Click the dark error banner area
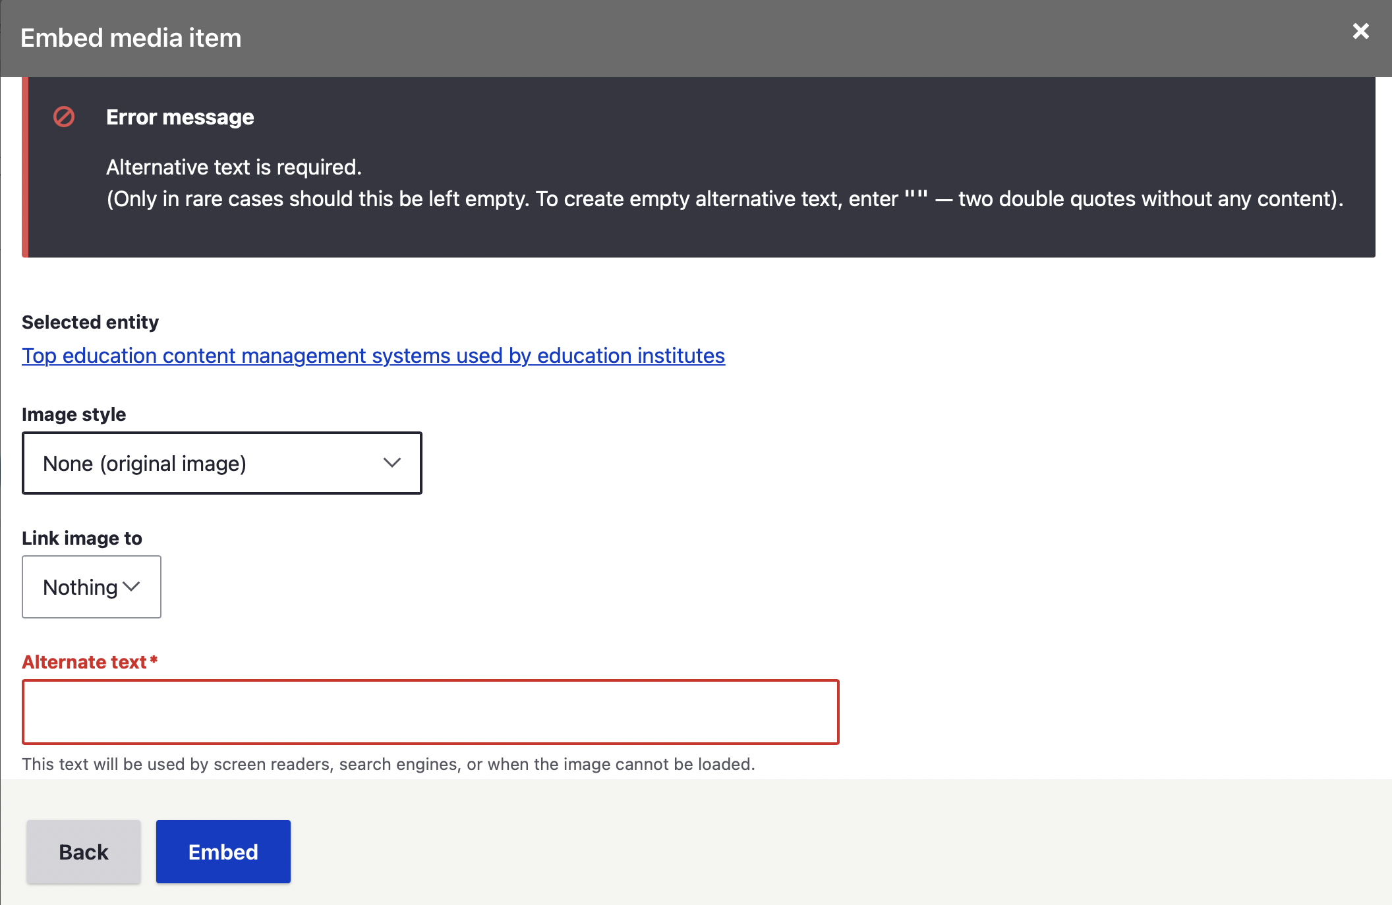 [699, 165]
